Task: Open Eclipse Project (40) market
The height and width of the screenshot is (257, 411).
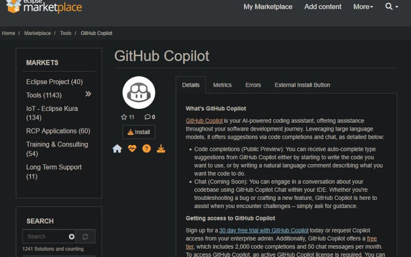Action: pos(54,82)
